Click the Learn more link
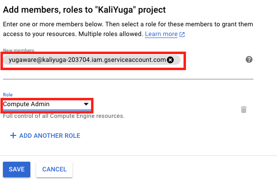This screenshot has height=187, width=277. coord(164,34)
